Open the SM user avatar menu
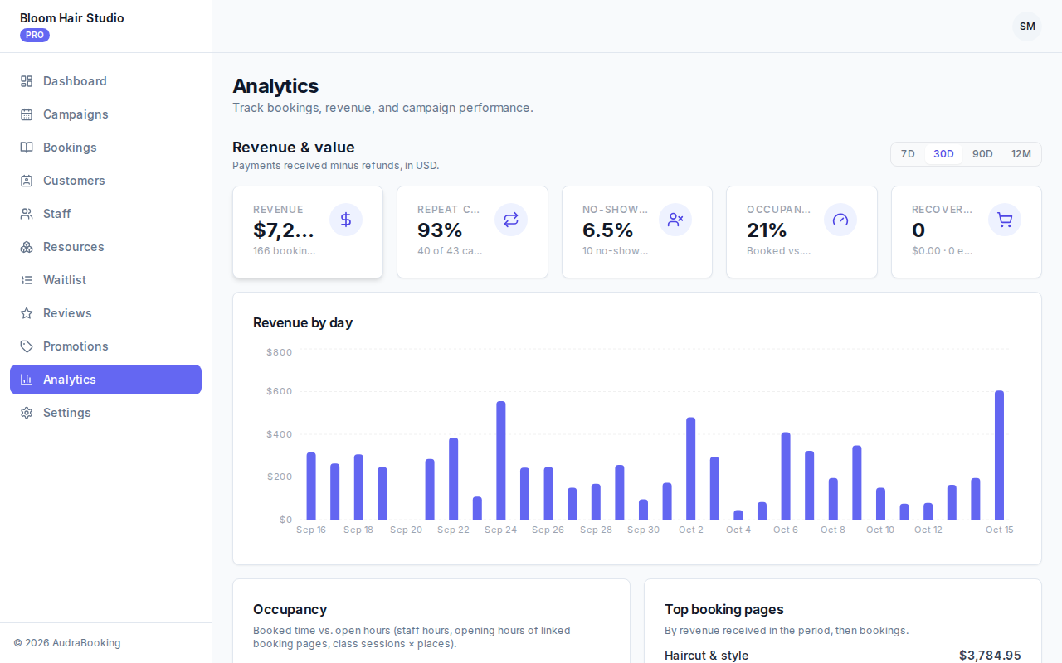Viewport: 1062px width, 663px height. [x=1027, y=27]
